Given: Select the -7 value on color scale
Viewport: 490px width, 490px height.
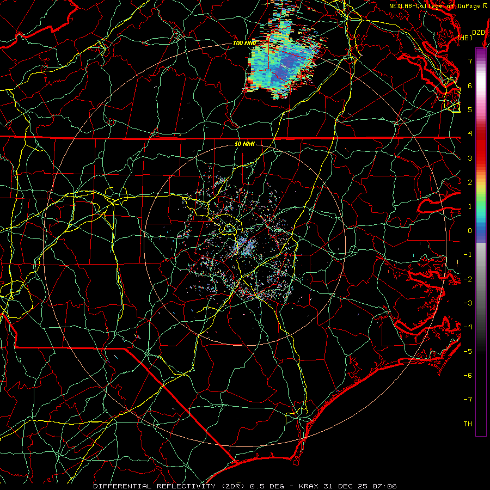Looking at the screenshot, I should click(468, 400).
